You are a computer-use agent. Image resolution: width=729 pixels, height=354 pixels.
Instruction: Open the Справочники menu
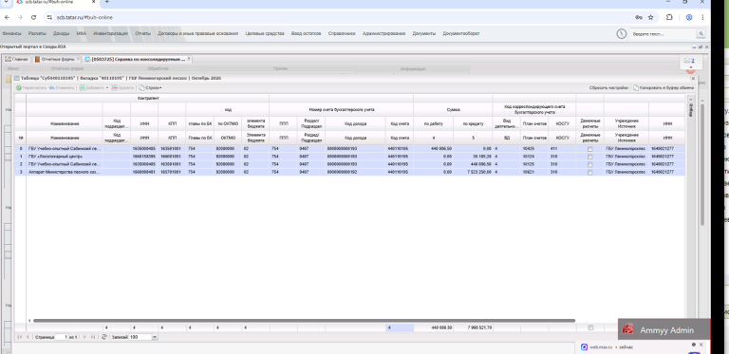[342, 33]
